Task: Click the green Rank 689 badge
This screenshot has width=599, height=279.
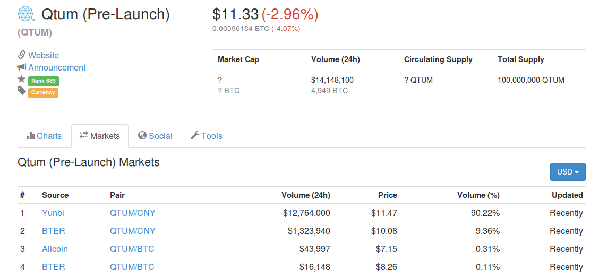Action: pyautogui.click(x=43, y=81)
